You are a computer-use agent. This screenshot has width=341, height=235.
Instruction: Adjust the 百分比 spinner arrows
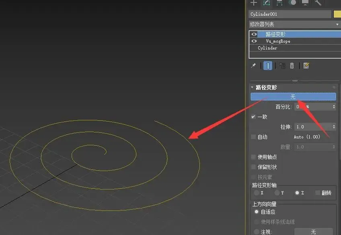point(334,107)
